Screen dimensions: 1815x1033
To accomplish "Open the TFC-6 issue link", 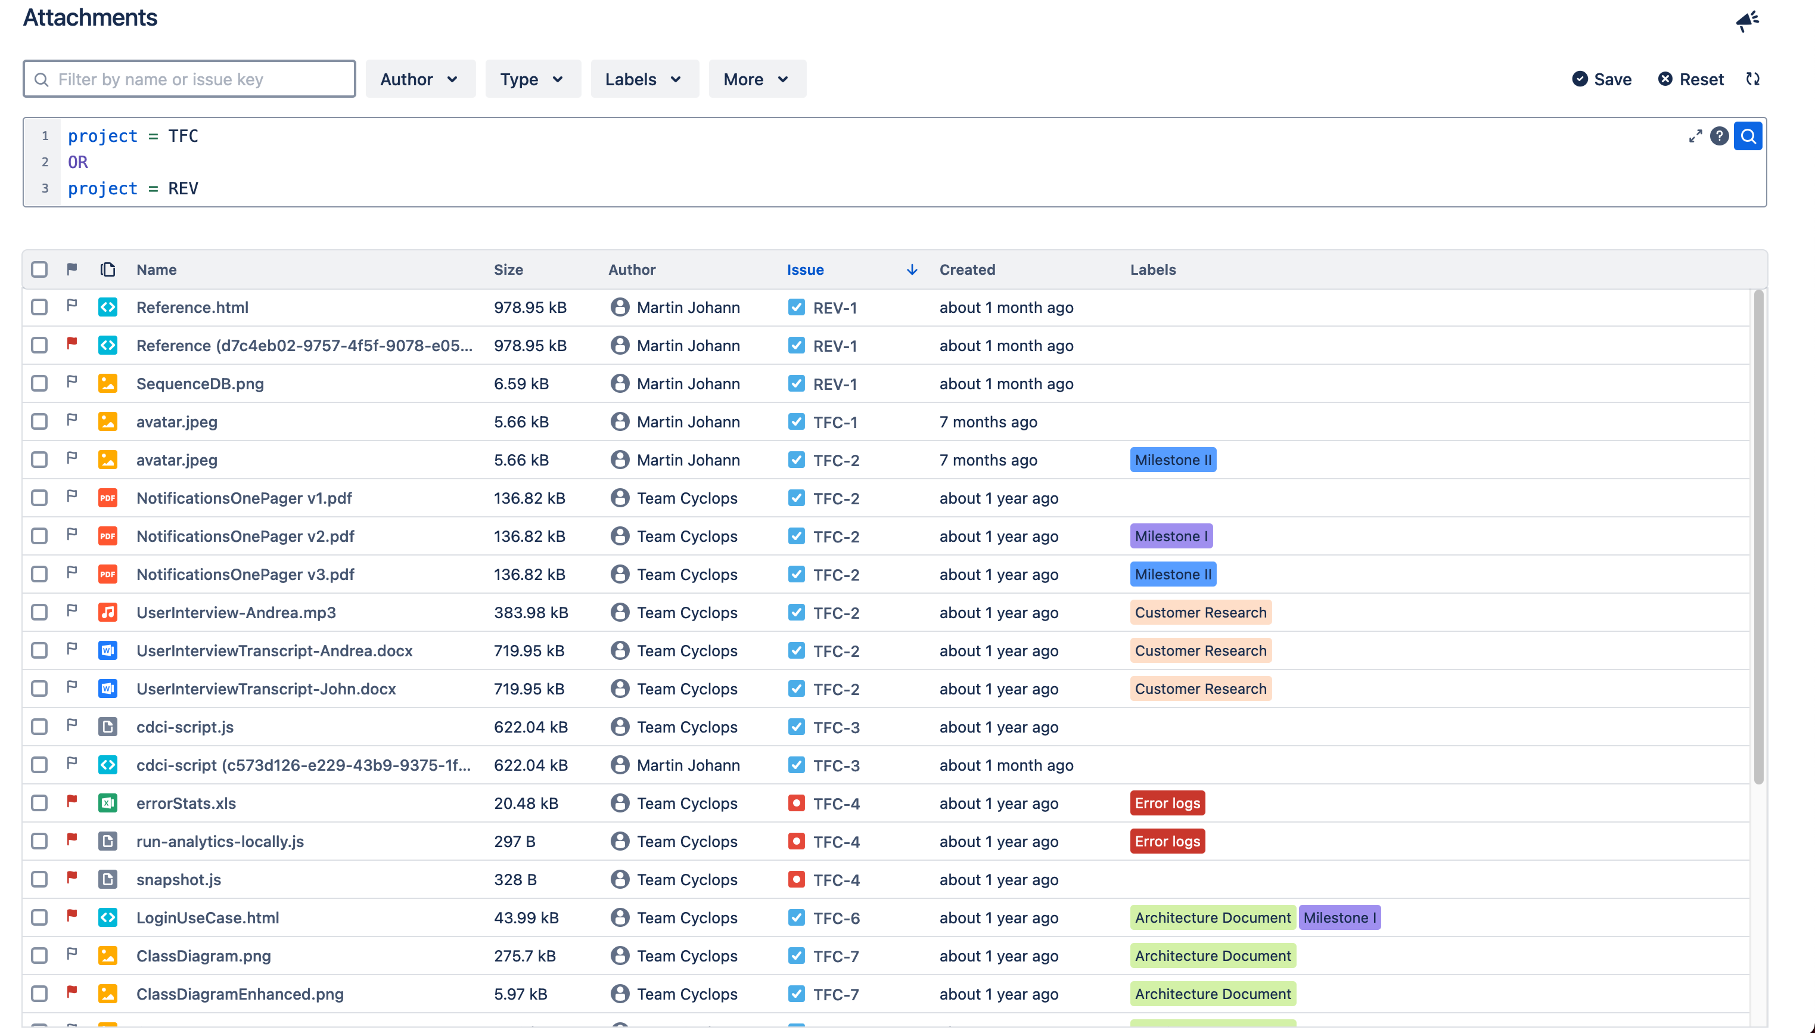I will (x=836, y=918).
